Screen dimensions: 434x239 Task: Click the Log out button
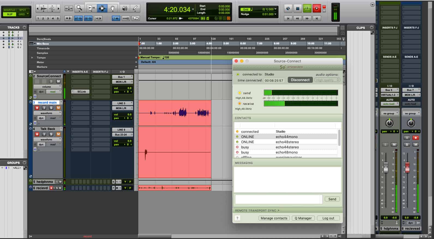[328, 218]
